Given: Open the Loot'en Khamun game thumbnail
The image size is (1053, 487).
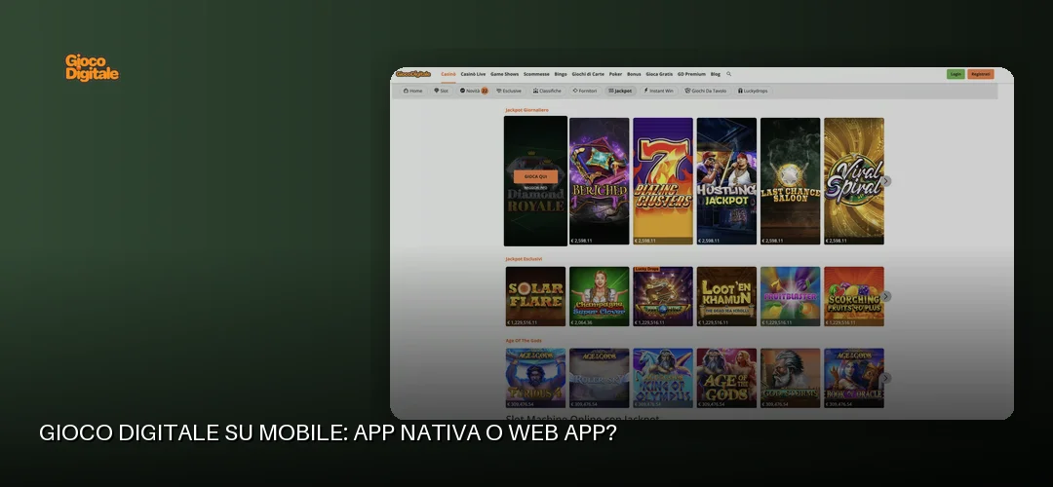Looking at the screenshot, I should coord(726,296).
